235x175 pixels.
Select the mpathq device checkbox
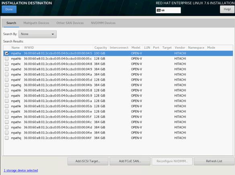7,138
